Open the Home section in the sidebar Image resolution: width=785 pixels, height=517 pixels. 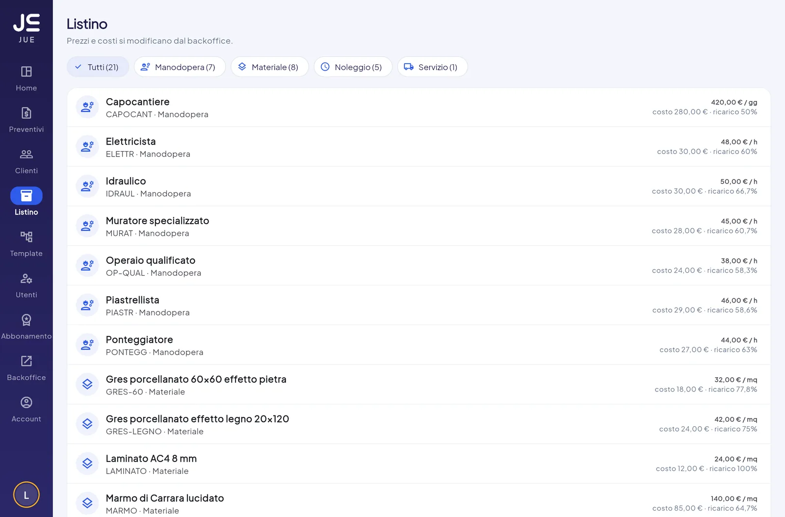pyautogui.click(x=26, y=78)
